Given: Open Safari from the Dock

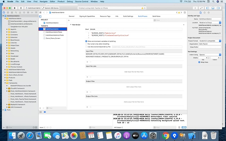Looking at the screenshot, I should tap(30, 135).
